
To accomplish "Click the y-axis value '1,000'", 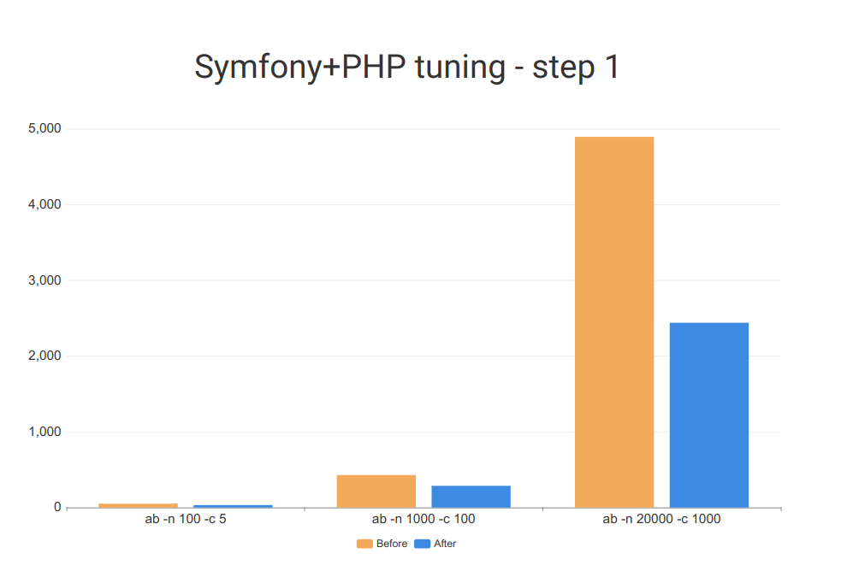I will pos(44,432).
